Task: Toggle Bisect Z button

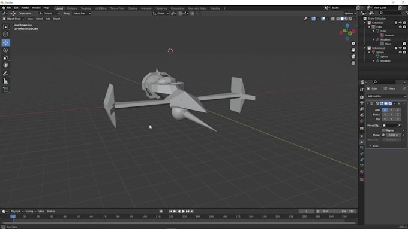Action: coord(398,114)
